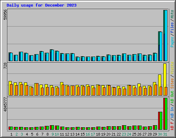Click day label 2 on the x-axis

[16, 134]
